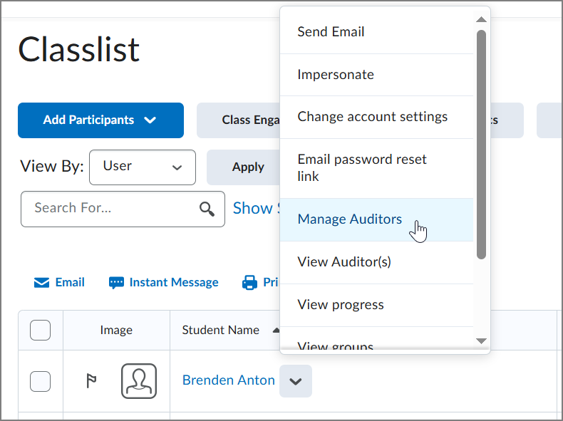
Task: Open Brenden Anton's profile image placeholder
Action: pos(138,381)
